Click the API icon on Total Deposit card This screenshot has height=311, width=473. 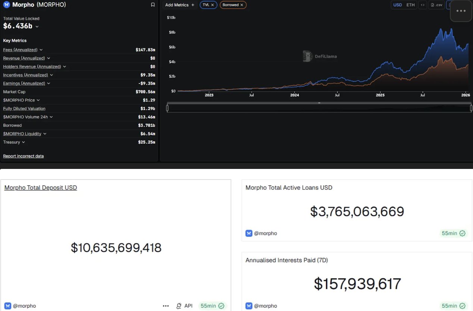(x=179, y=306)
